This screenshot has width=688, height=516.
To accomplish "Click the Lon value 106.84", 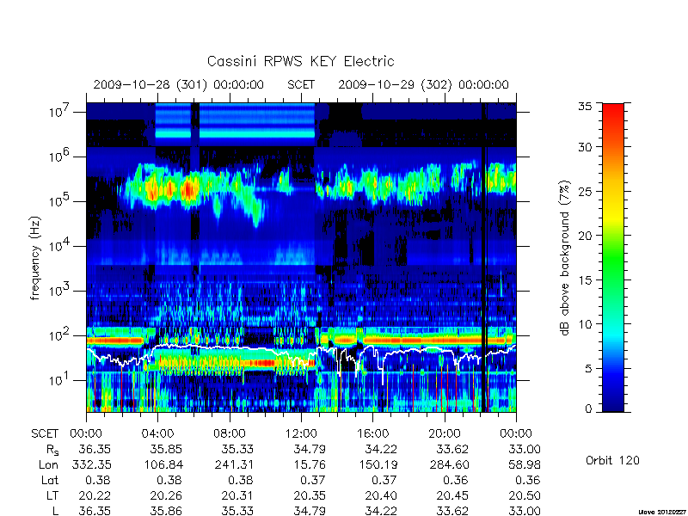I will (163, 464).
